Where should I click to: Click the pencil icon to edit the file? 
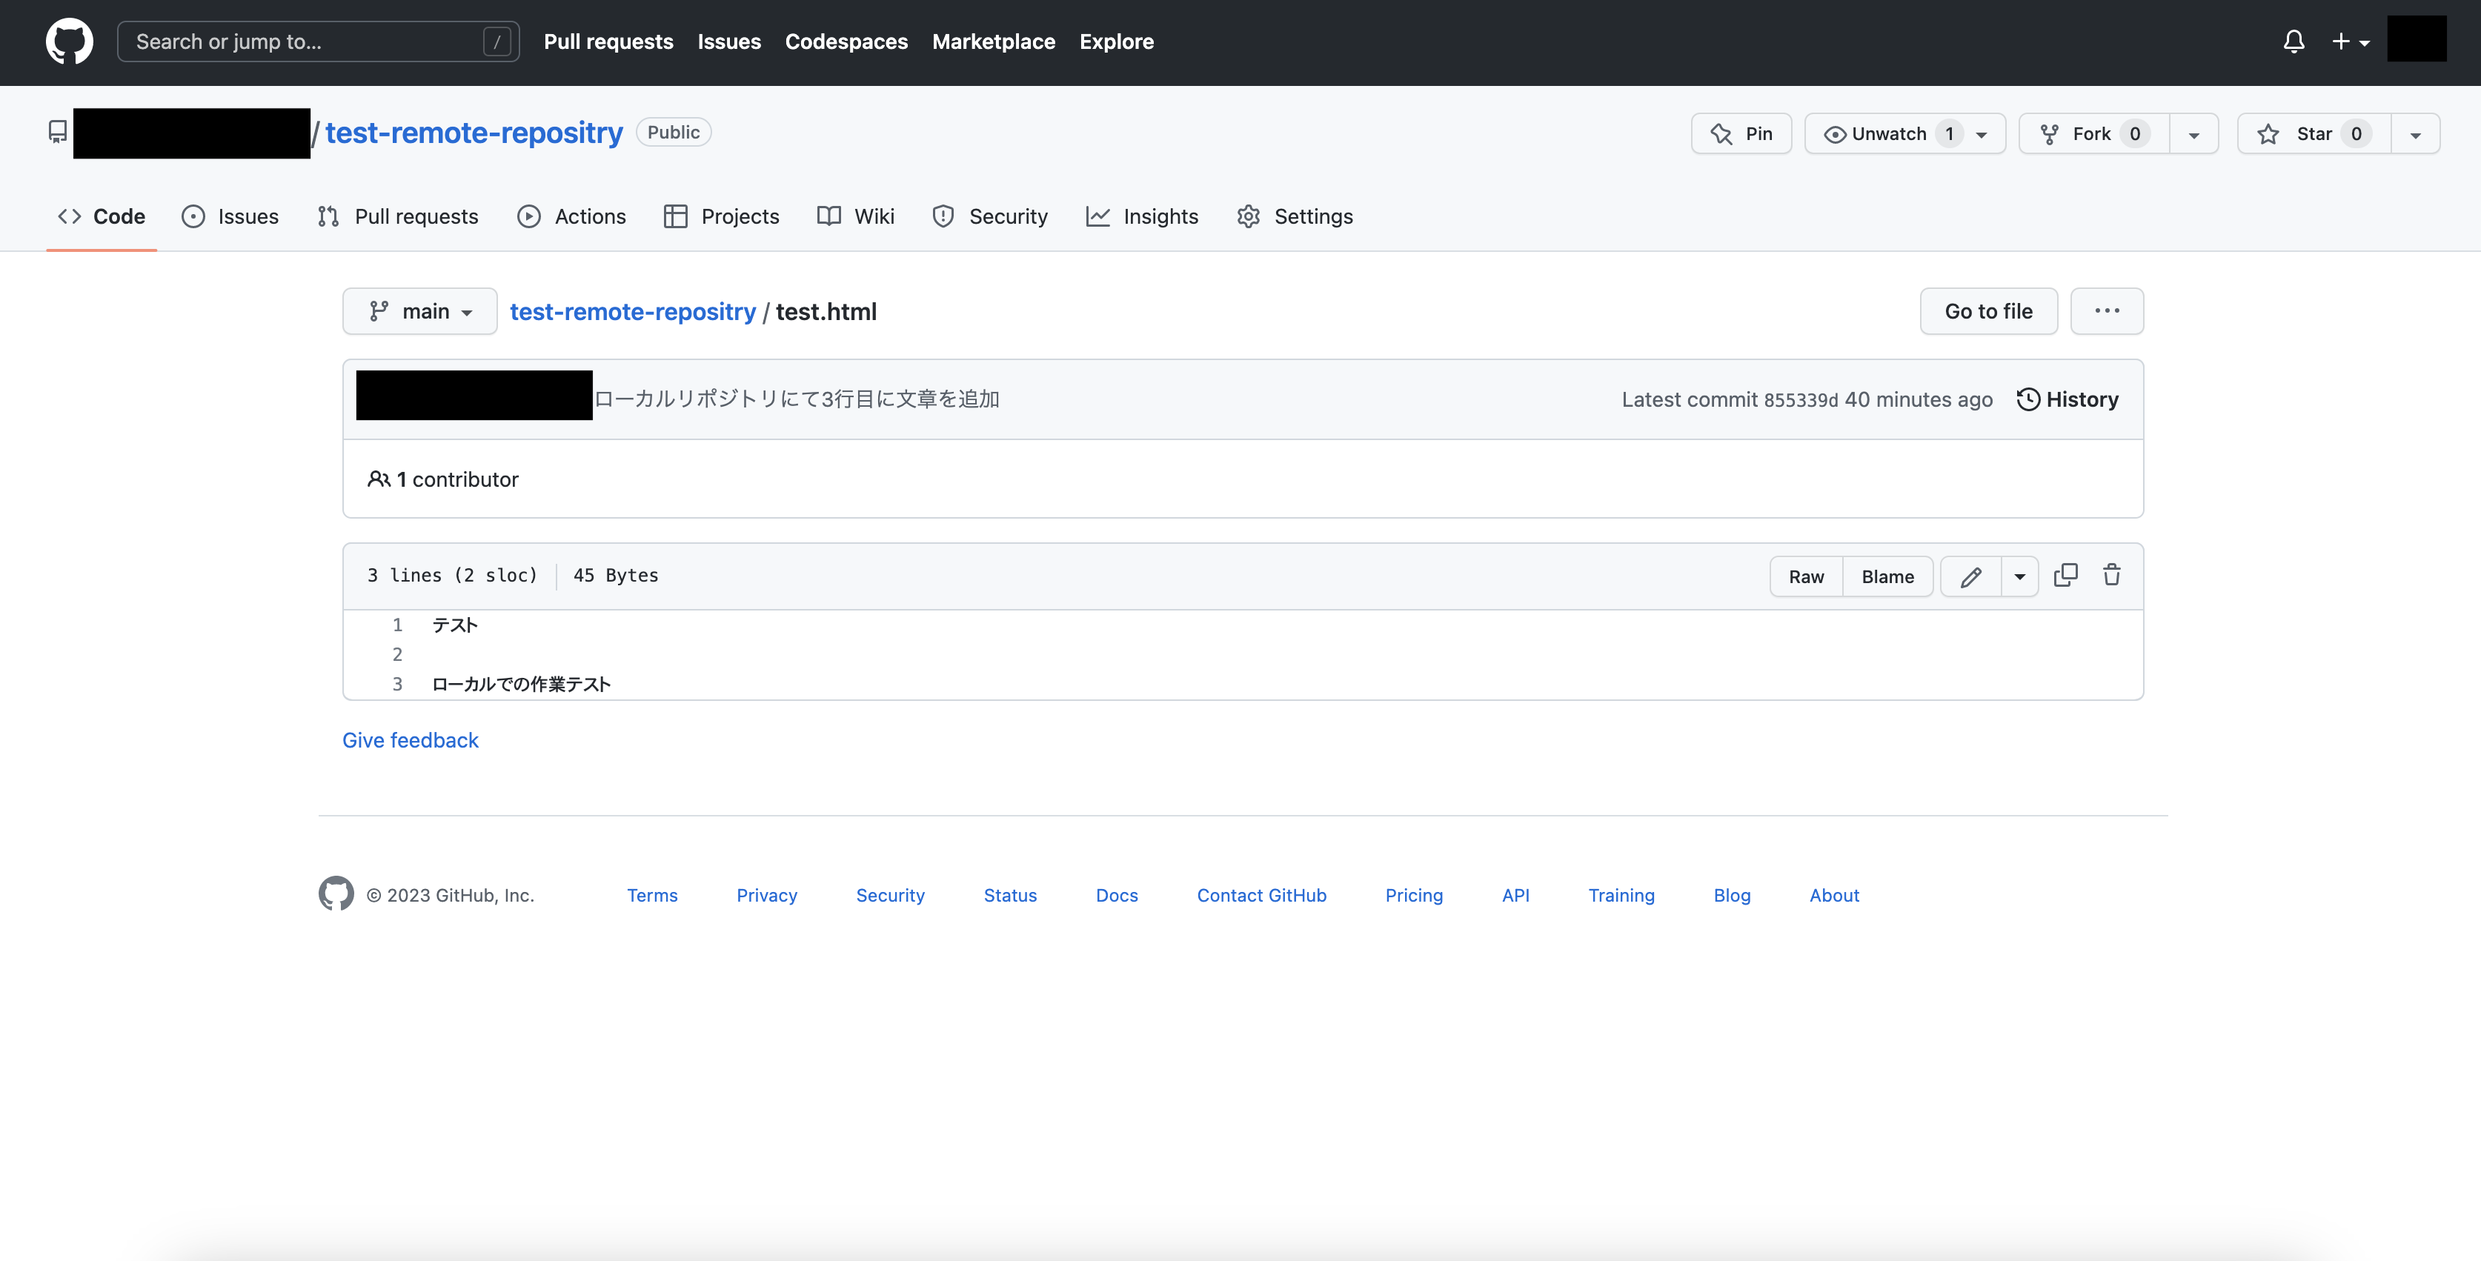(1970, 576)
